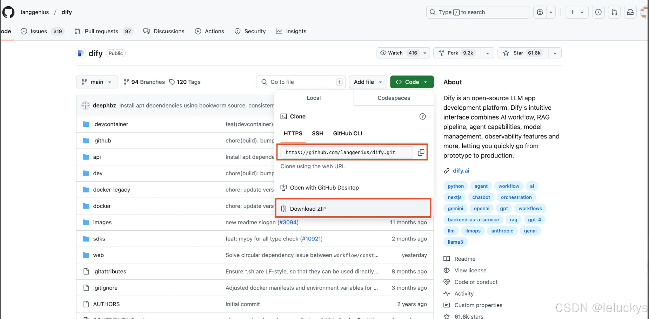Star the dify repository
Viewport: 649px width, 319px height.
click(523, 53)
